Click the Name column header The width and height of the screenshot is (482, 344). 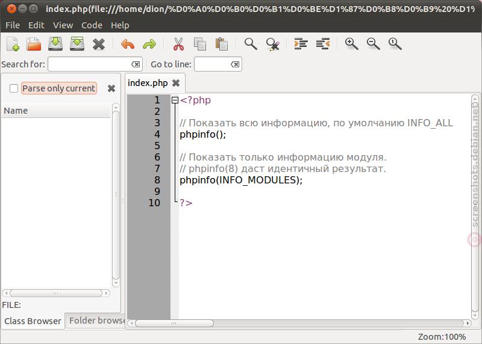tap(56, 111)
